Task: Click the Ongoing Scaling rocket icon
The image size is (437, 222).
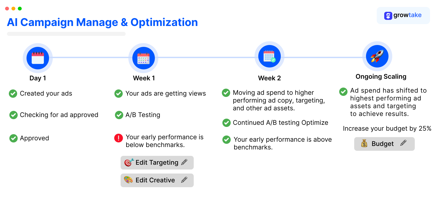Action: coord(377,56)
